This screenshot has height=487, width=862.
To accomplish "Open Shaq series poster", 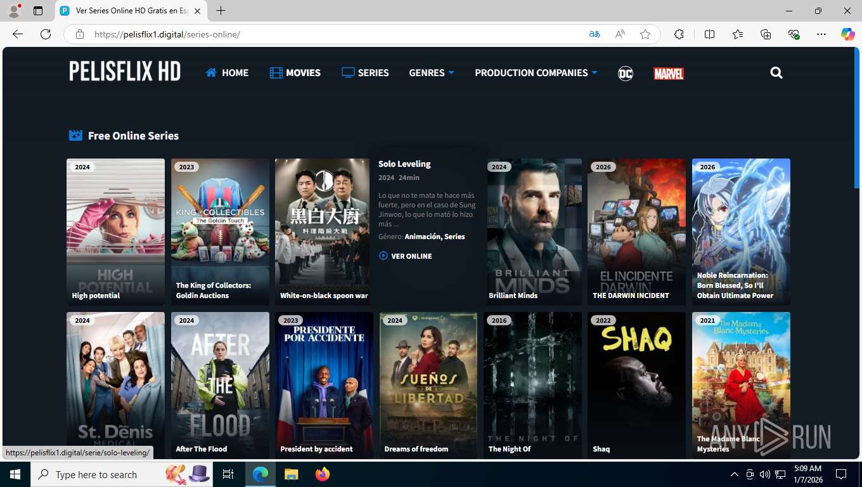I will (636, 385).
